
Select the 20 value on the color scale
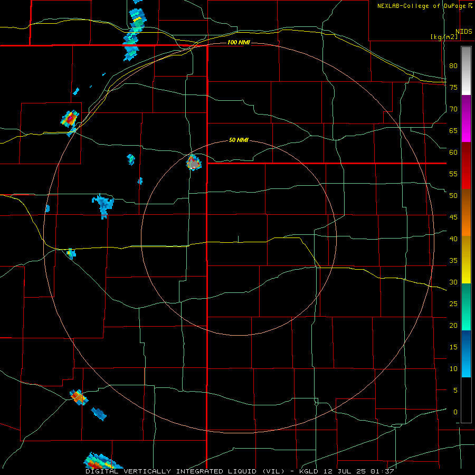pyautogui.click(x=453, y=326)
